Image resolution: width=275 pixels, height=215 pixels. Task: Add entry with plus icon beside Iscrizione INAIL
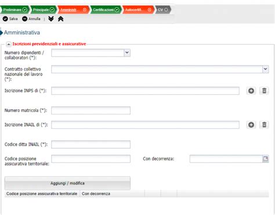(x=251, y=125)
